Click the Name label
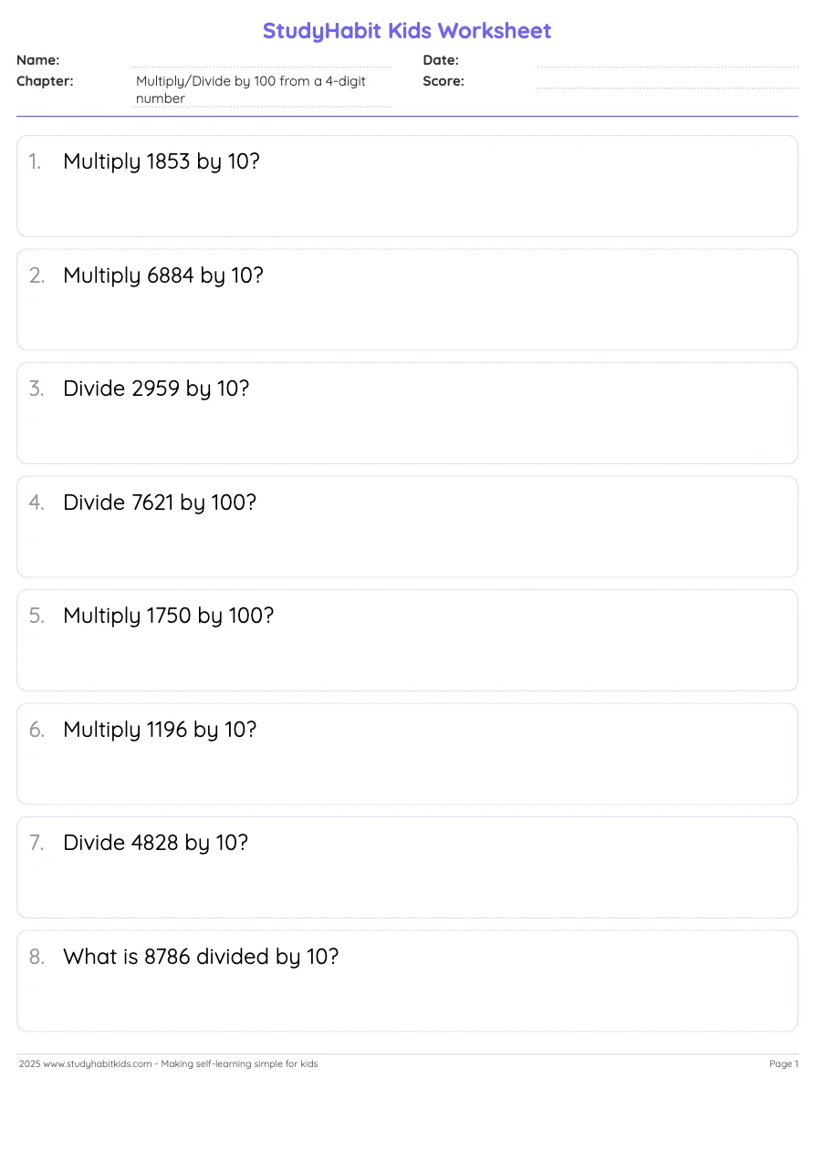Image resolution: width=814 pixels, height=1151 pixels. point(38,60)
